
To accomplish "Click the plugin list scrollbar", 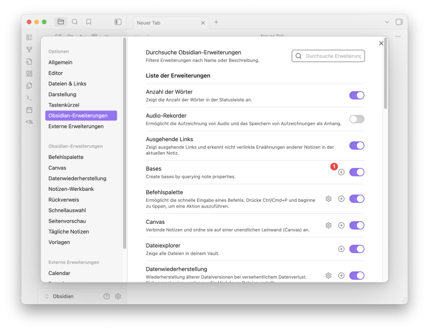I will pos(386,74).
